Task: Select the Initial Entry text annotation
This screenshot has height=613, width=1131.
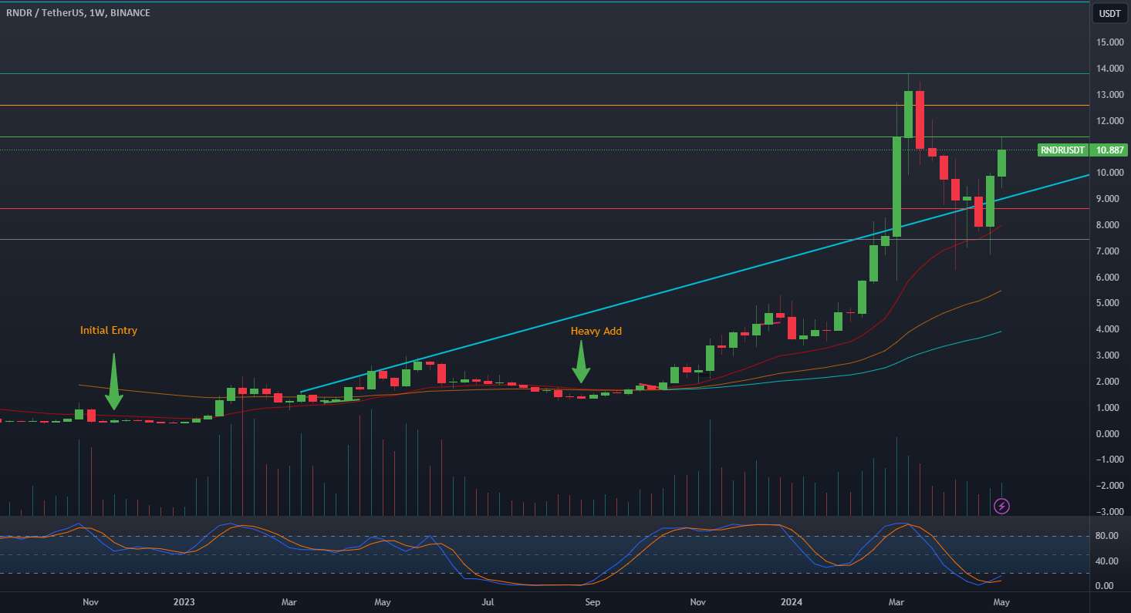Action: (109, 331)
